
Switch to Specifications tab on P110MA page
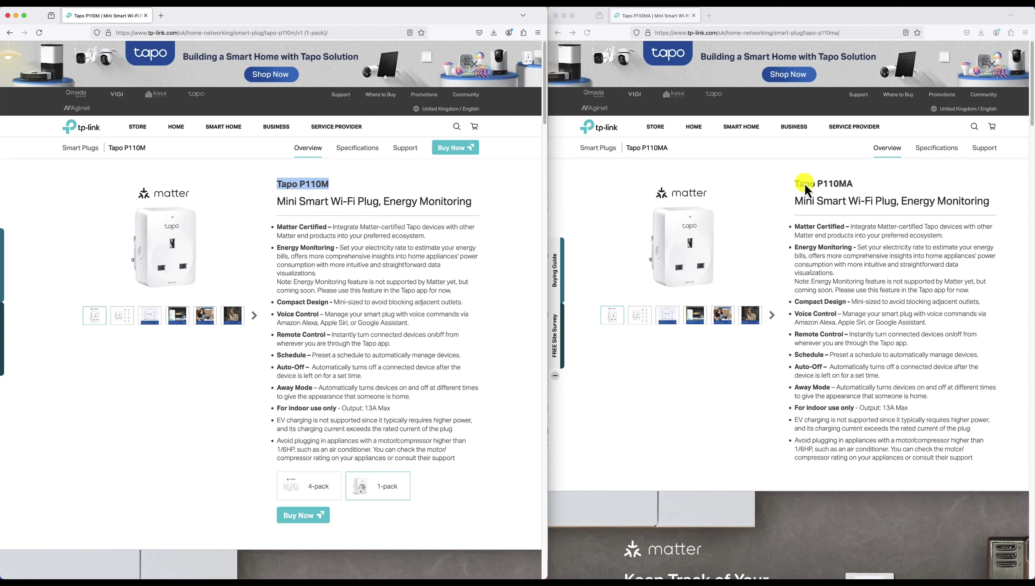point(936,148)
